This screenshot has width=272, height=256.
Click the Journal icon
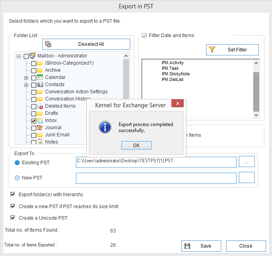40,128
